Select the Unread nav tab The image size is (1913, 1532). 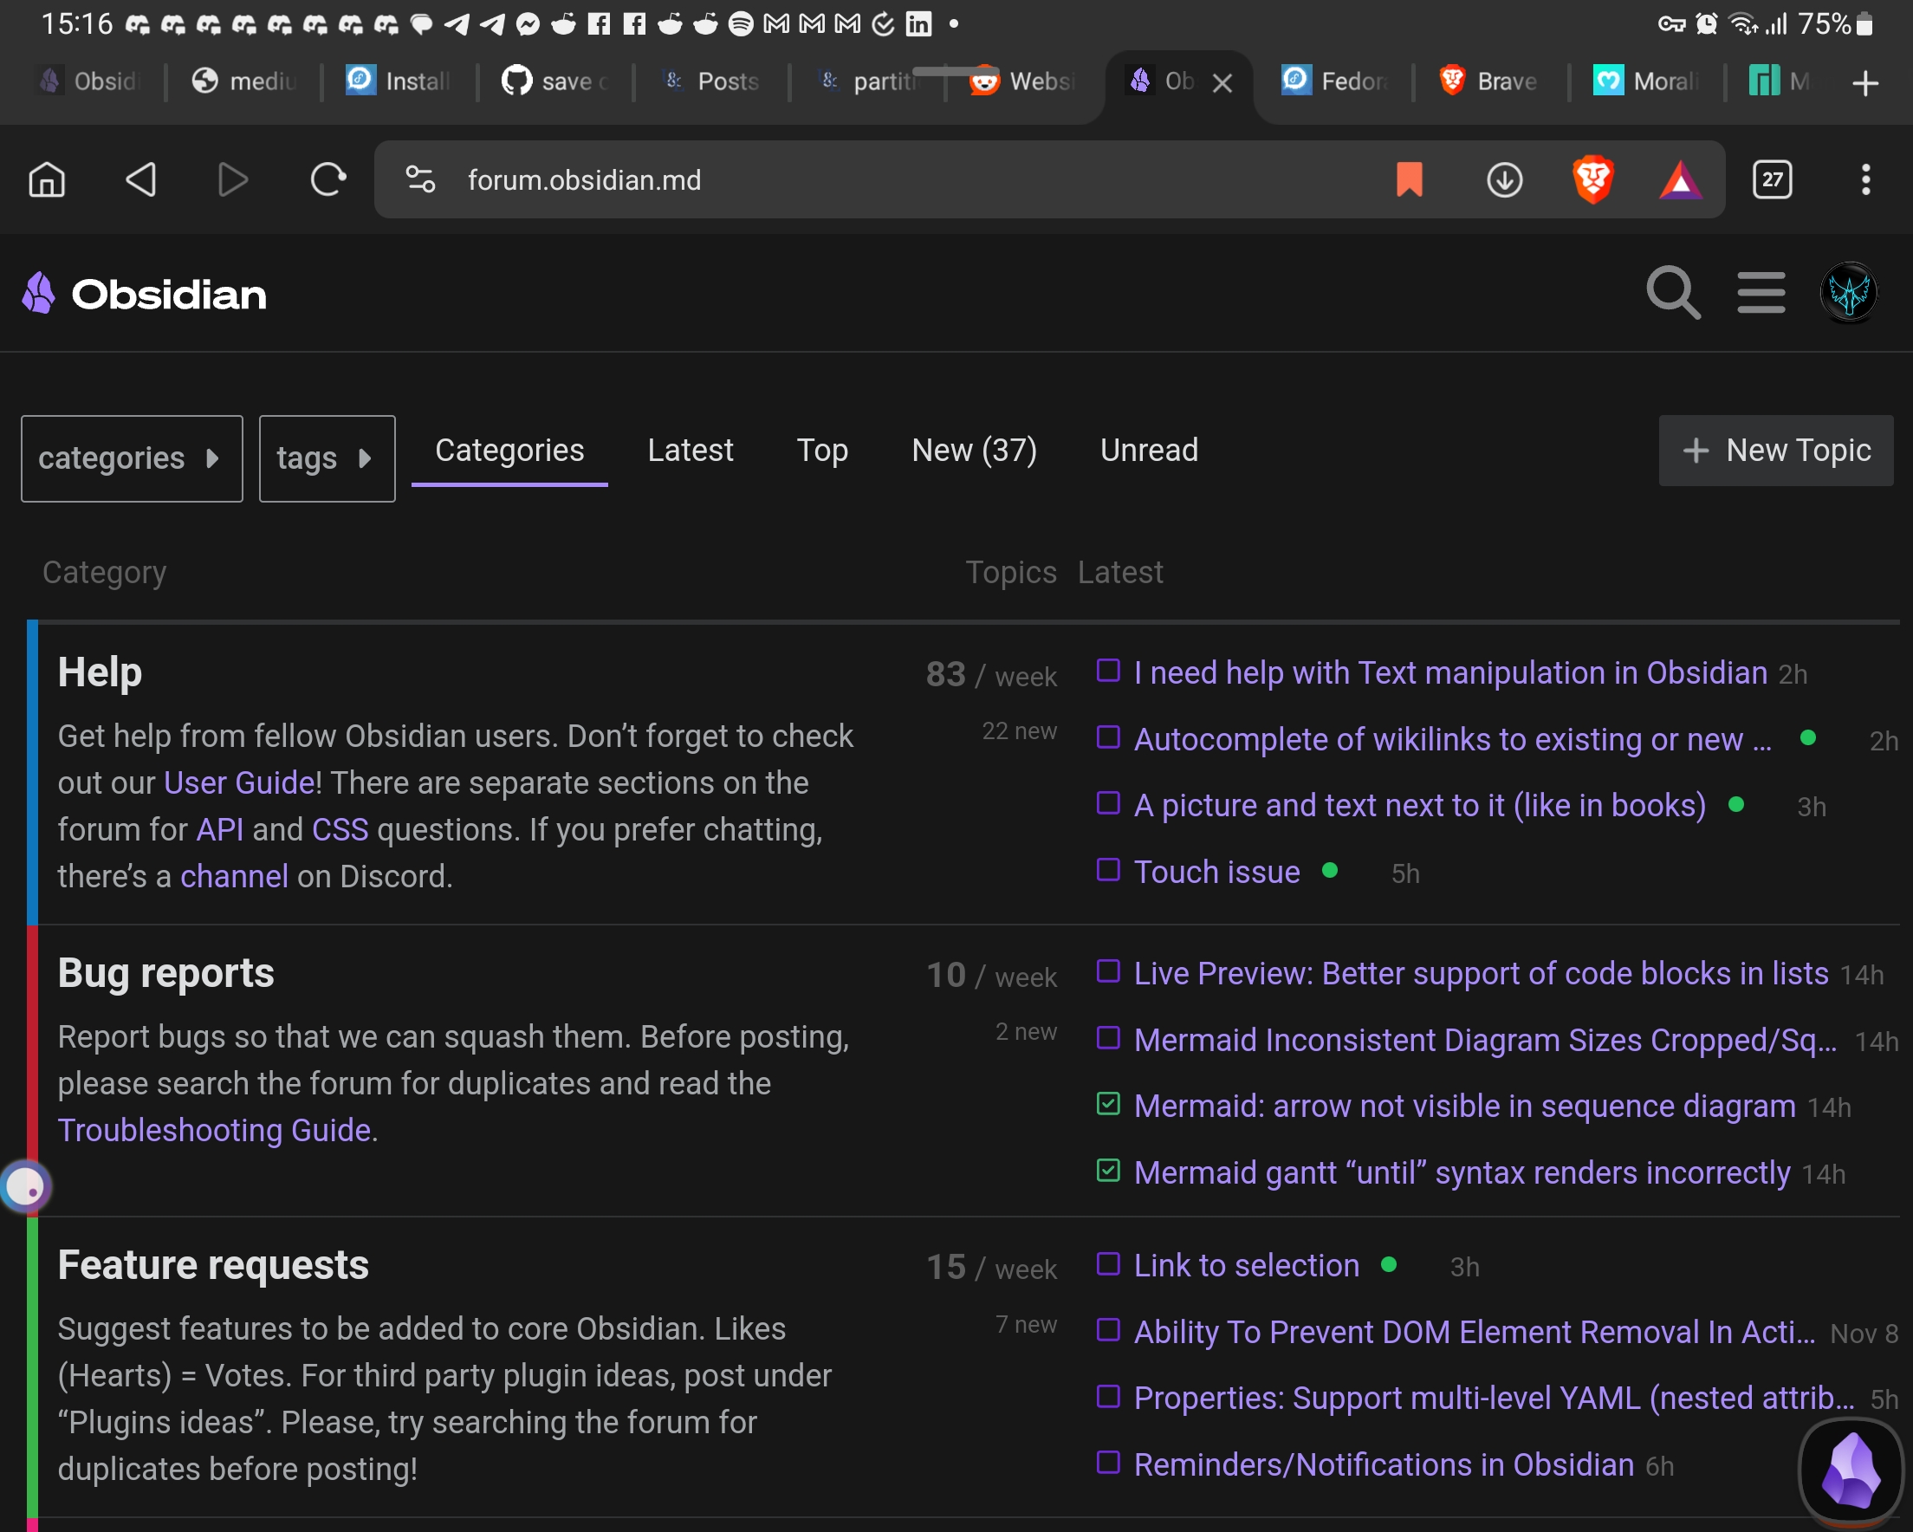pos(1149,450)
